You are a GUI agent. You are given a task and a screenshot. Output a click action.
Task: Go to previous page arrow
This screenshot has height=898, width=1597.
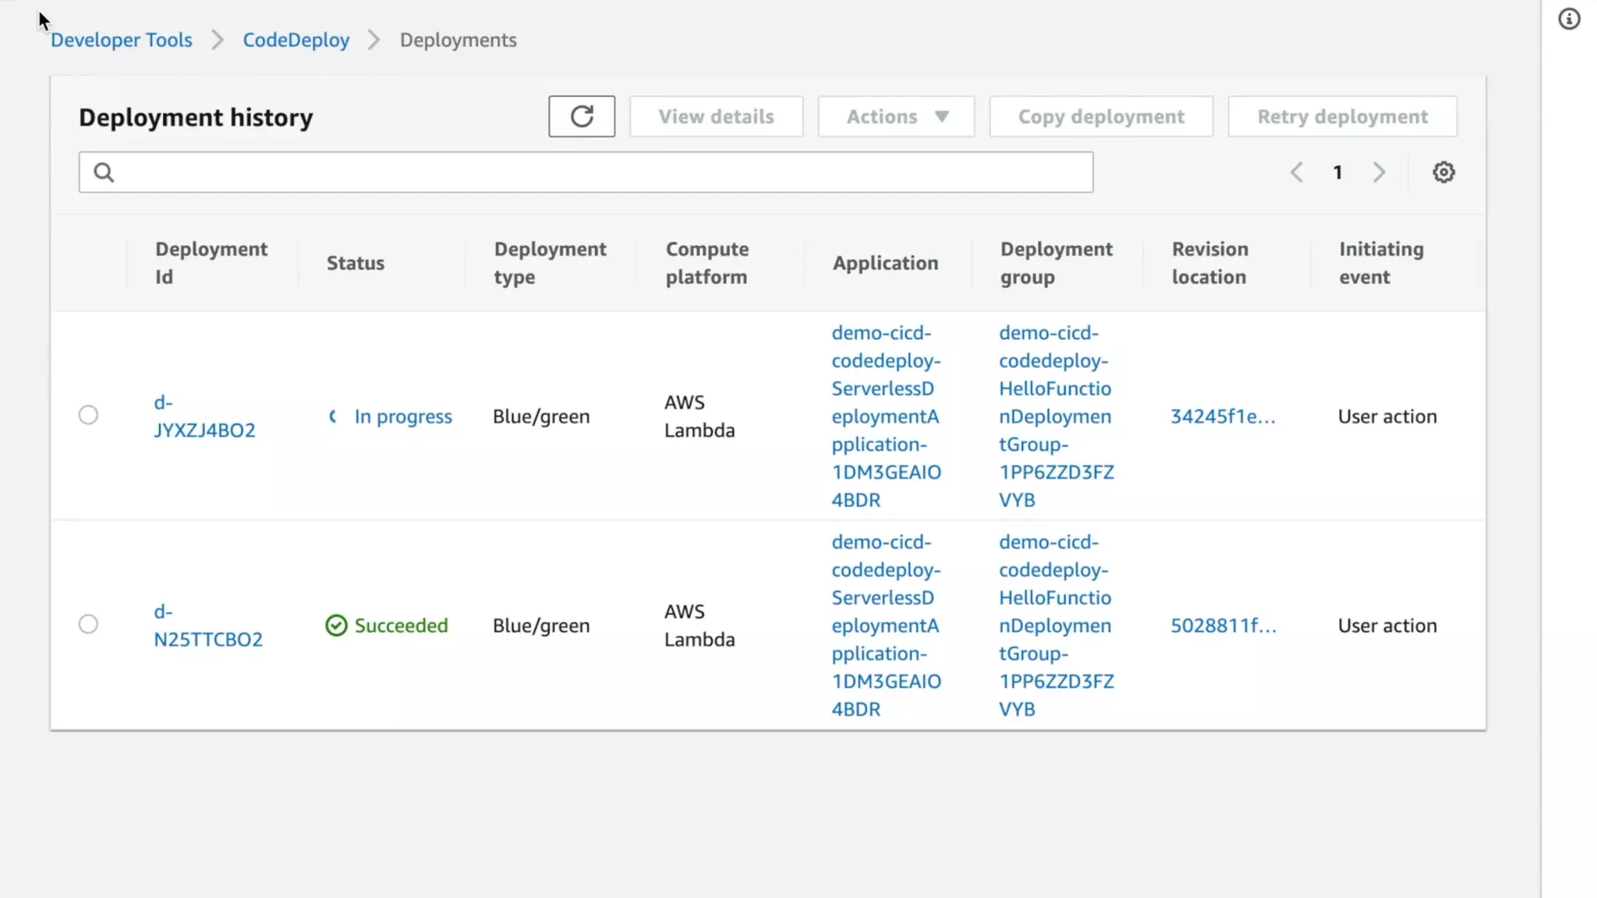pyautogui.click(x=1297, y=172)
